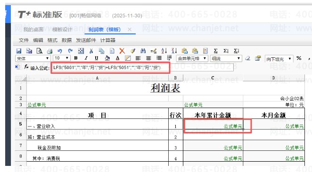This screenshot has height=172, width=312.
Task: Toggle Underline formatting
Action: point(97,58)
